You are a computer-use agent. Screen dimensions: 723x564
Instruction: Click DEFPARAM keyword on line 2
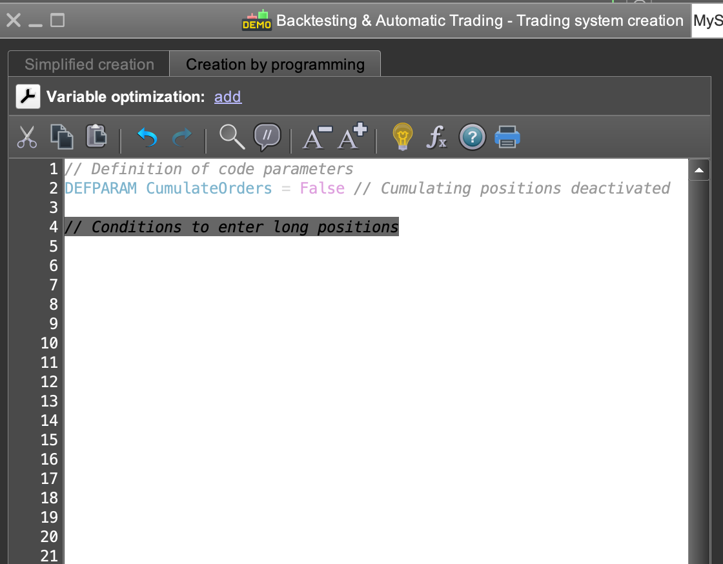pyautogui.click(x=101, y=188)
